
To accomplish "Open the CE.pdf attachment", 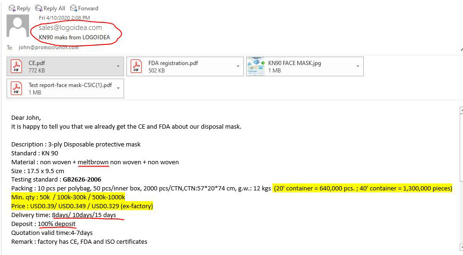I will click(x=65, y=66).
